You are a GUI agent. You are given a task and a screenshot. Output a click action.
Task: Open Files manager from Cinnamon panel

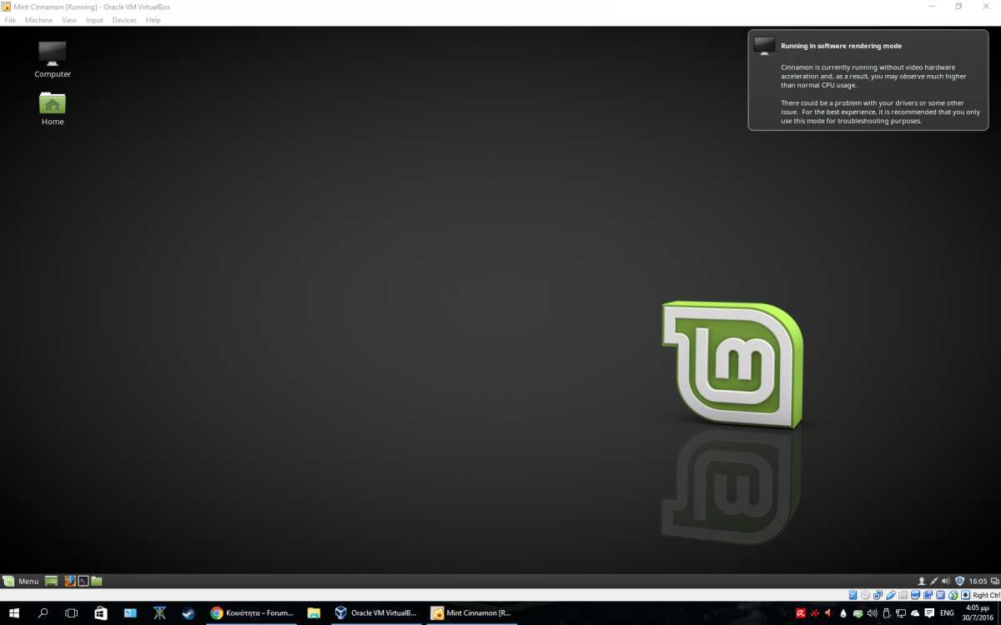click(x=97, y=581)
